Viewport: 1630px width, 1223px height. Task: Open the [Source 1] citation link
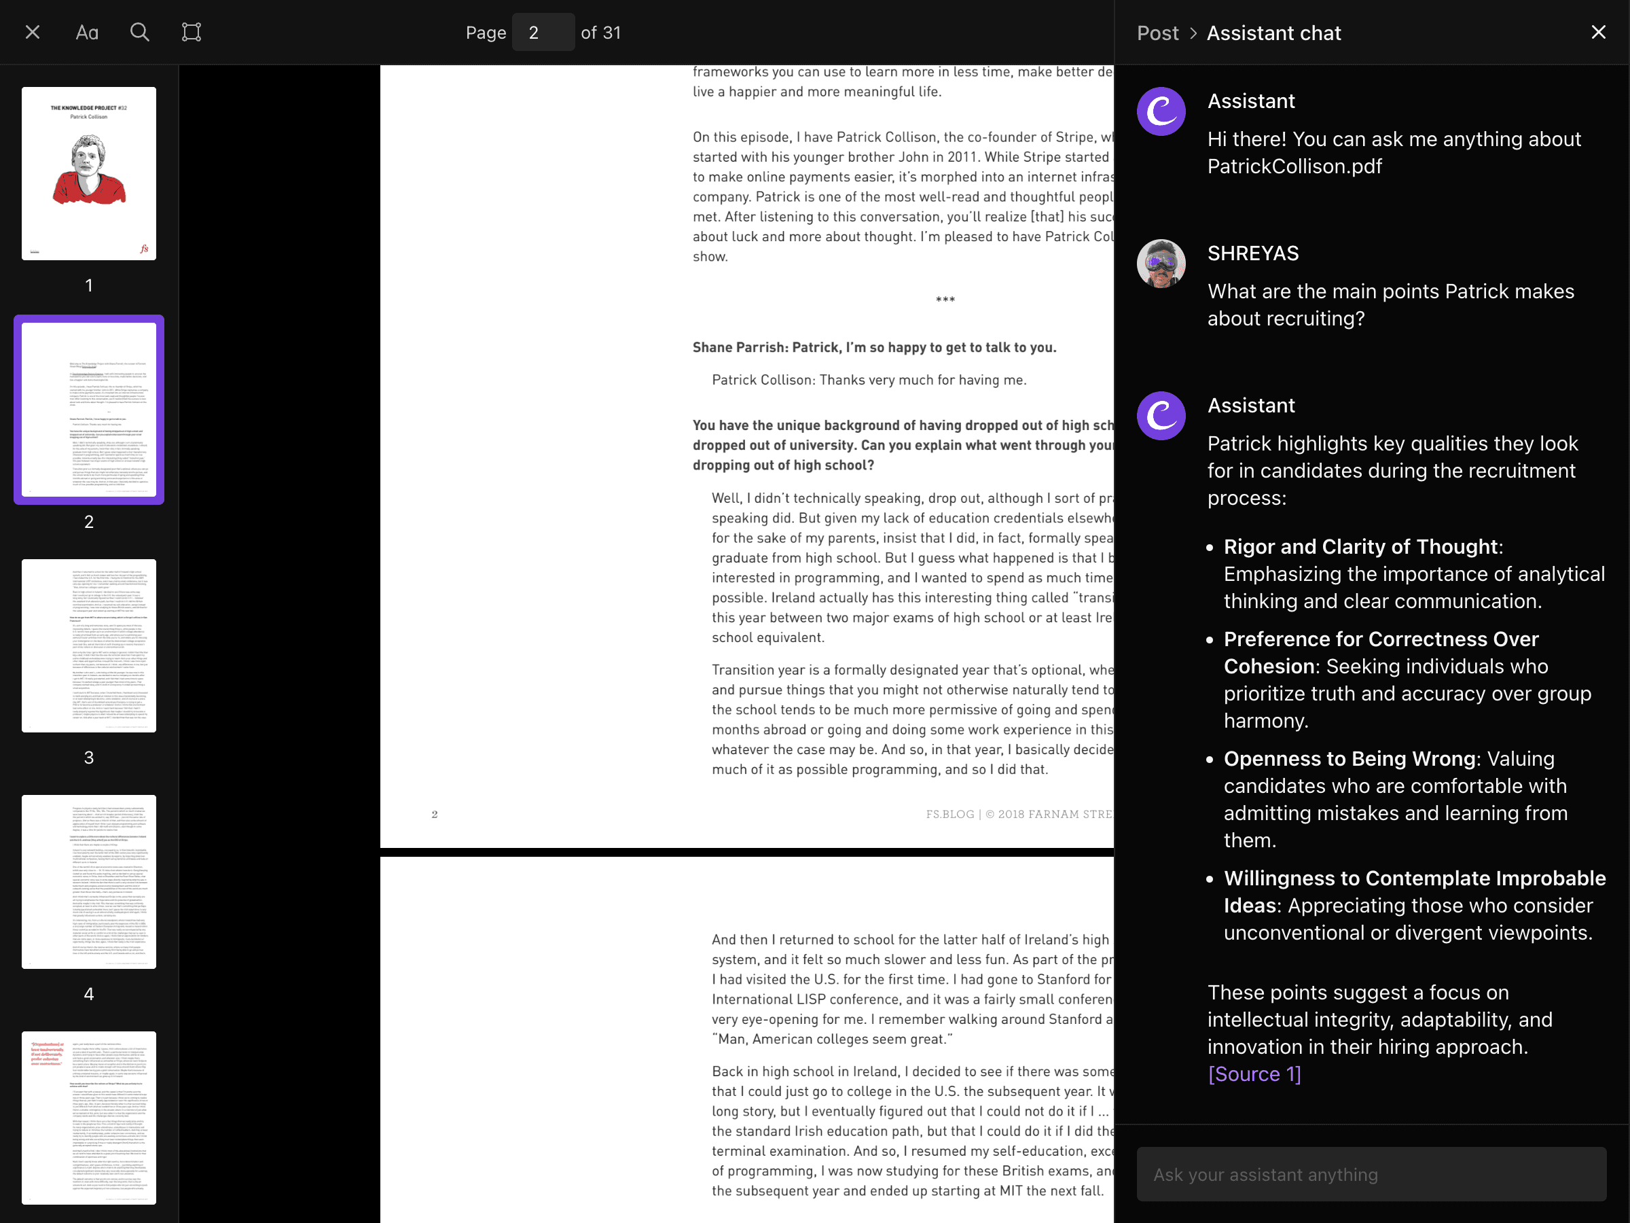1254,1074
